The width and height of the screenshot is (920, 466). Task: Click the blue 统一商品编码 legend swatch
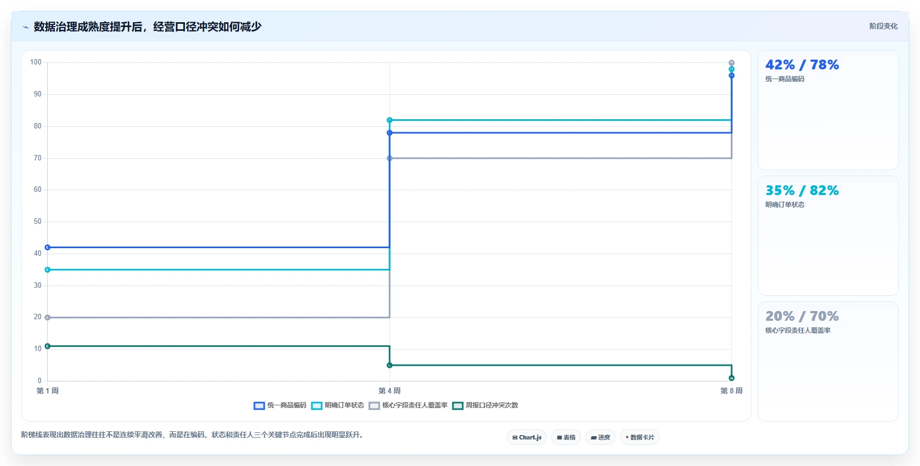(259, 406)
